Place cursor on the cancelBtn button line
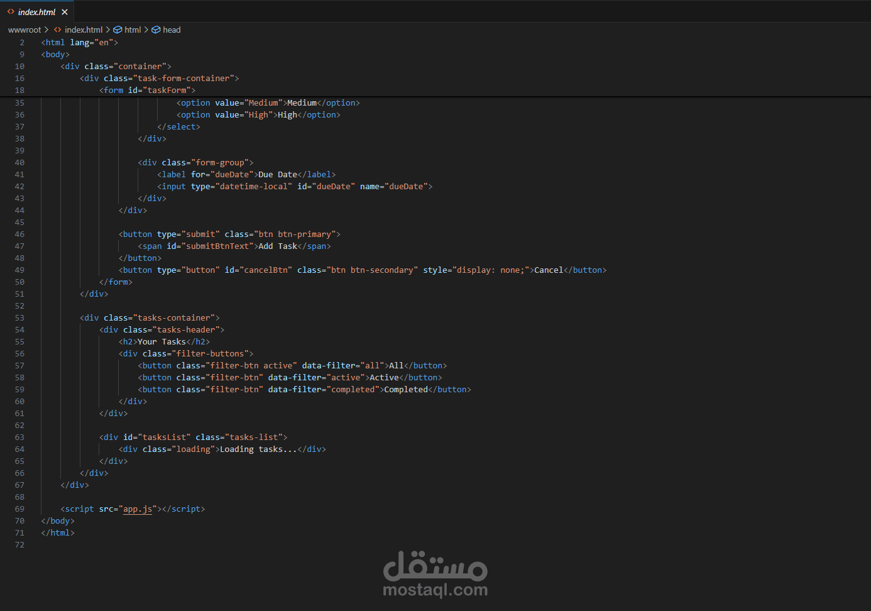Viewport: 871px width, 611px height. pyautogui.click(x=363, y=270)
